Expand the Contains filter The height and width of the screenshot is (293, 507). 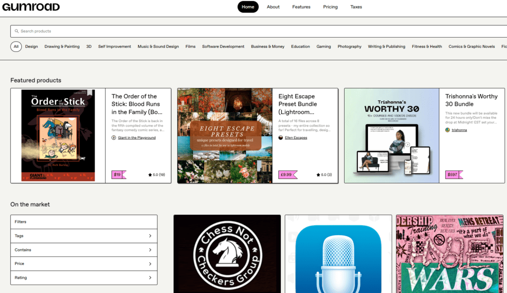[x=84, y=250]
